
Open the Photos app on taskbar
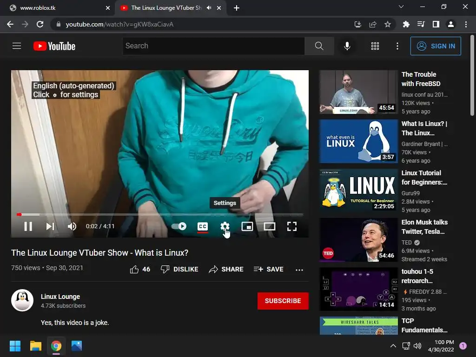pyautogui.click(x=77, y=346)
